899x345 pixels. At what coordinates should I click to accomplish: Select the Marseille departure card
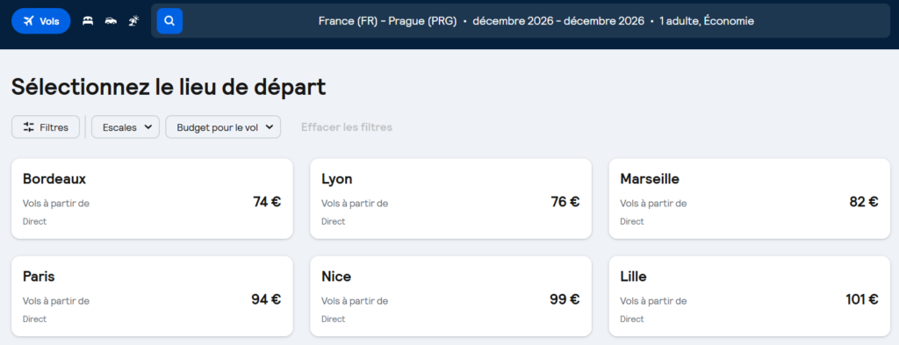tap(750, 199)
